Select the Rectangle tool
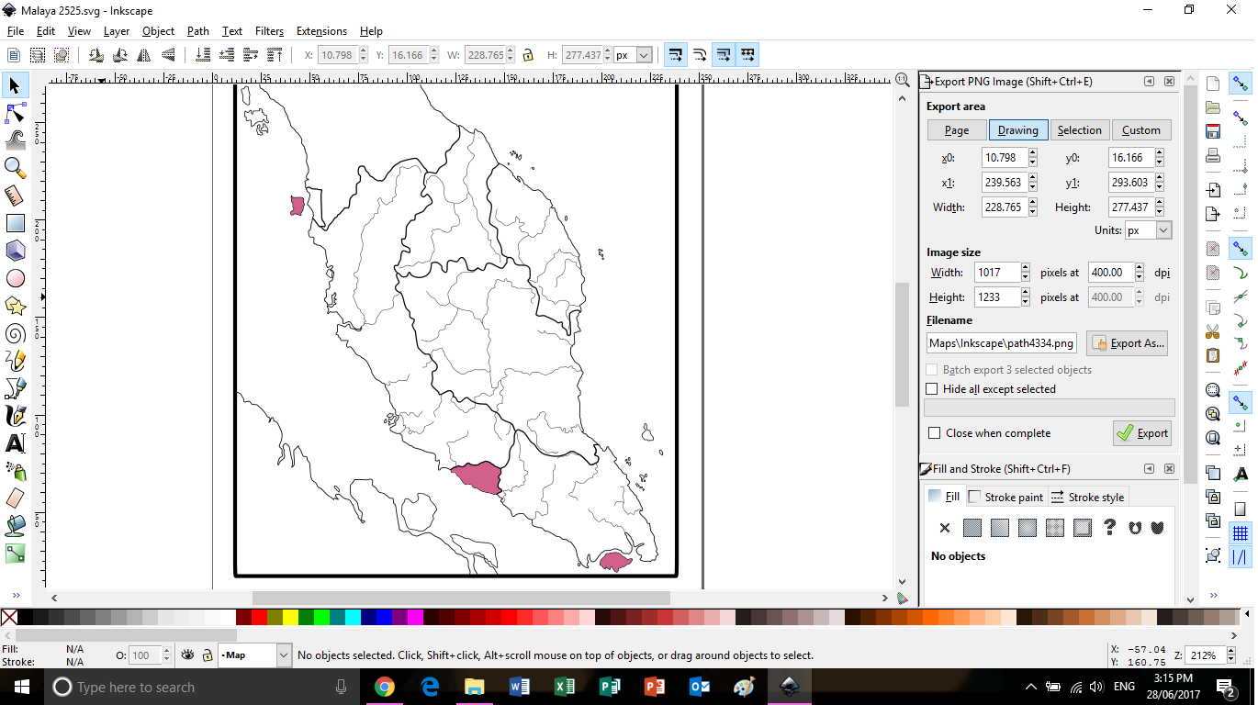Image resolution: width=1258 pixels, height=705 pixels. click(15, 223)
